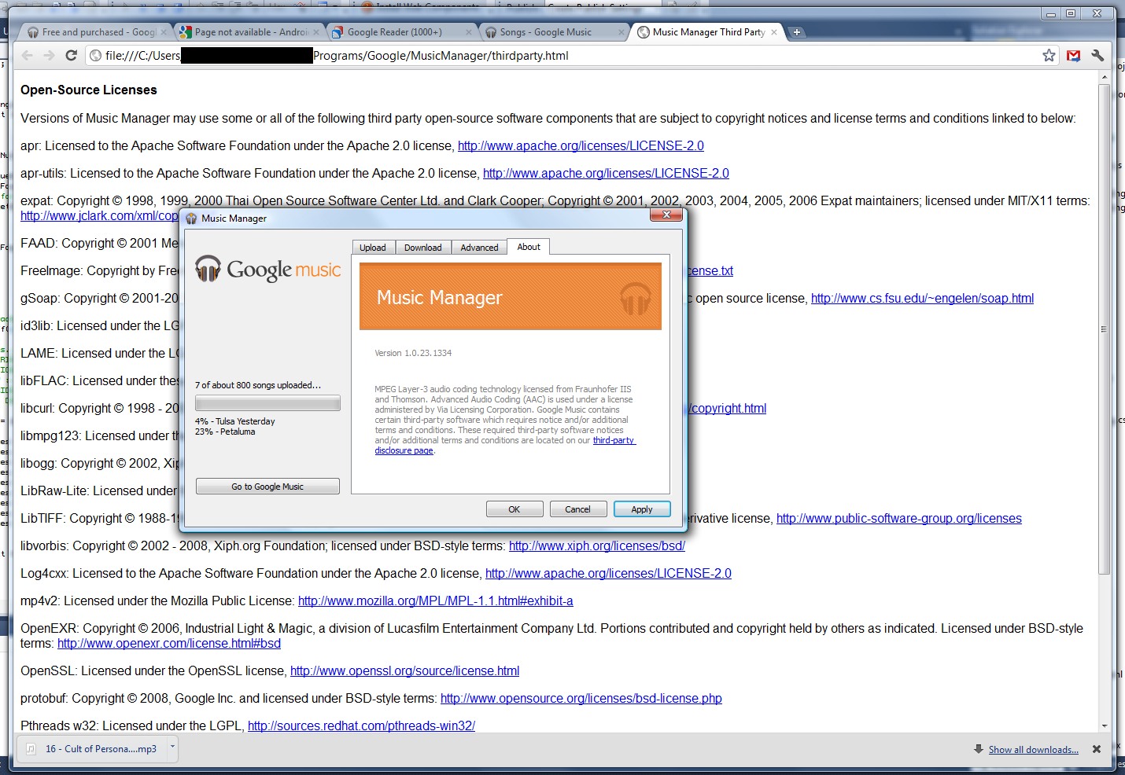Click the Open-Source Licenses heading
This screenshot has width=1125, height=775.
pos(89,90)
